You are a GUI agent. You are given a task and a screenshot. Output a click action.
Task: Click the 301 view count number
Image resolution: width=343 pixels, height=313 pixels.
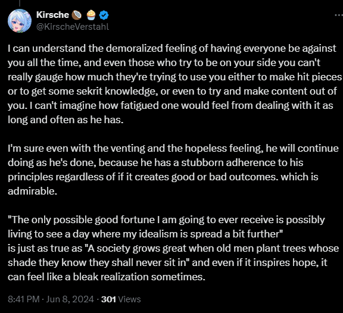(108, 299)
